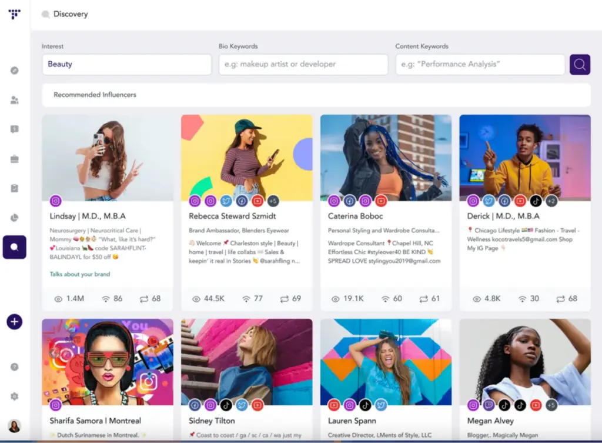Screen dimensions: 602x443
Task: Click the purple search button
Action: click(580, 65)
